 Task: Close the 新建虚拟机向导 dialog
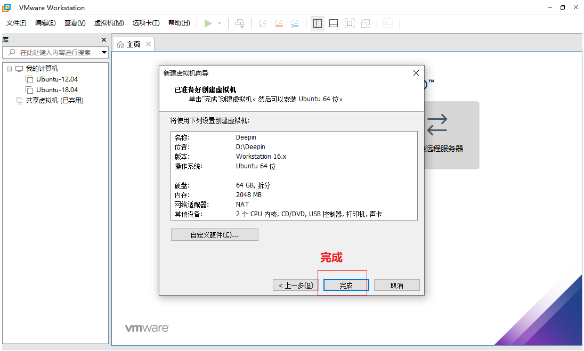tap(416, 74)
